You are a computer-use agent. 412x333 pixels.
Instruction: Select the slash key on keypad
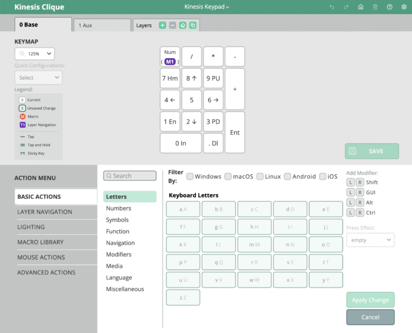point(191,56)
